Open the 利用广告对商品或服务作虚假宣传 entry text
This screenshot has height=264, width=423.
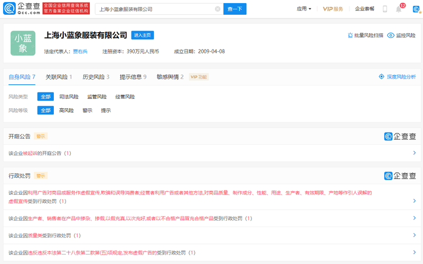(x=190, y=197)
